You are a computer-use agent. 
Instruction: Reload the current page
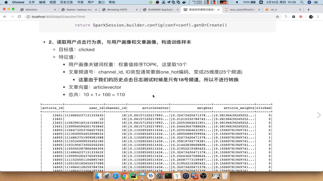click(19, 17)
